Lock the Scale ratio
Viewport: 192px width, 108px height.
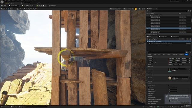click(x=155, y=63)
